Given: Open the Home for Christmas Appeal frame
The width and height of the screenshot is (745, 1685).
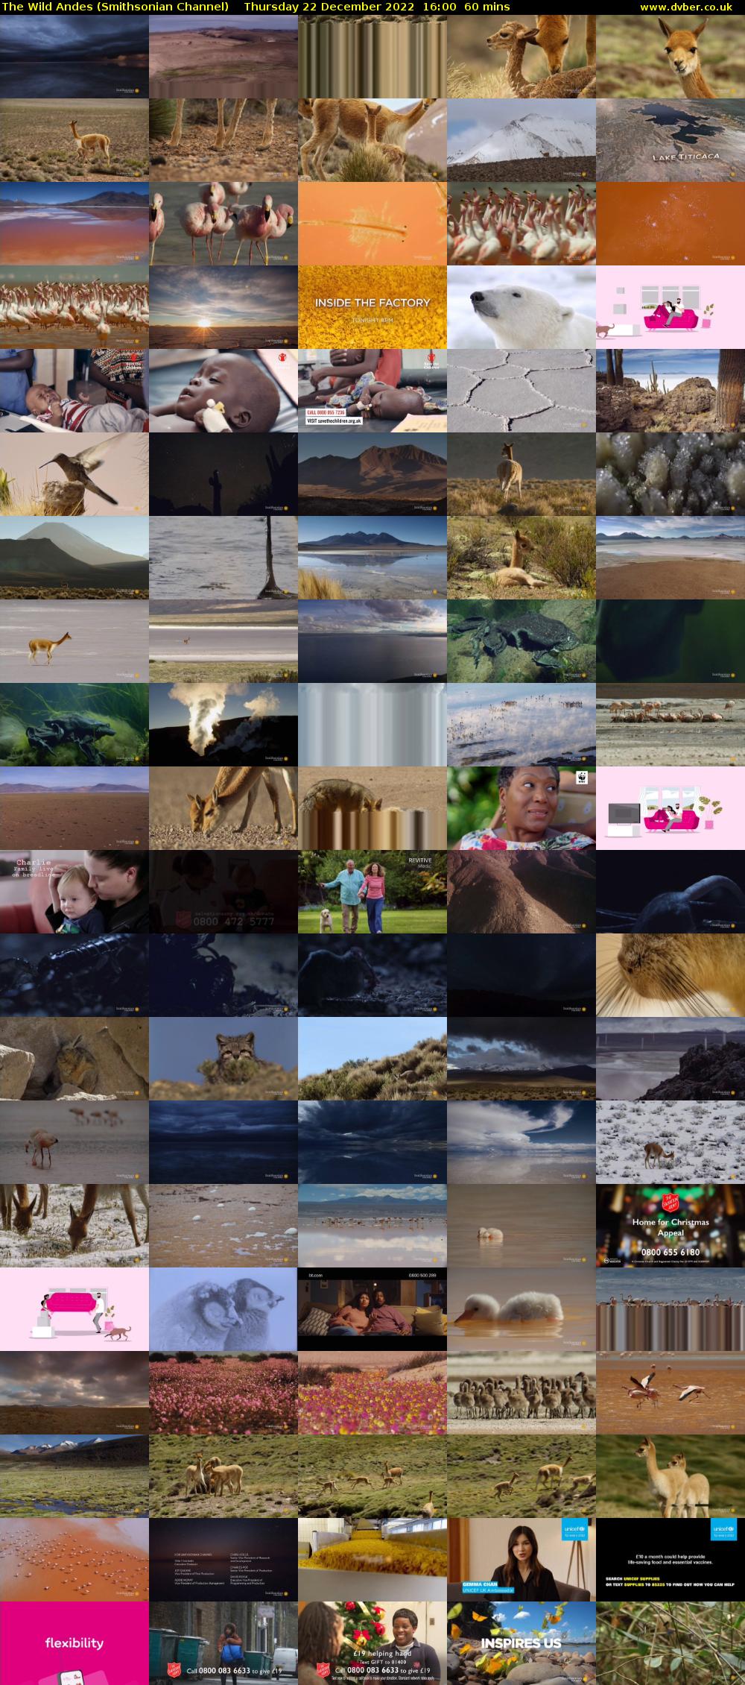Looking at the screenshot, I should coord(670,1226).
